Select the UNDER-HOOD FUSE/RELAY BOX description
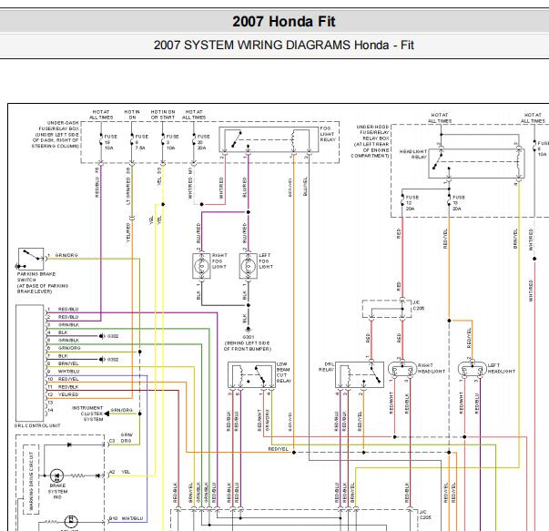 [370, 141]
